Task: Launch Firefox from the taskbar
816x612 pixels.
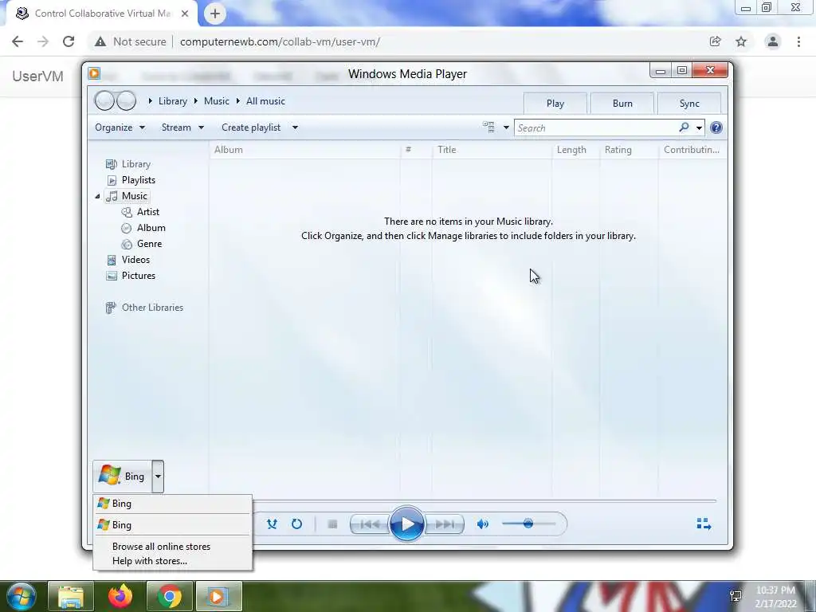Action: click(x=120, y=596)
